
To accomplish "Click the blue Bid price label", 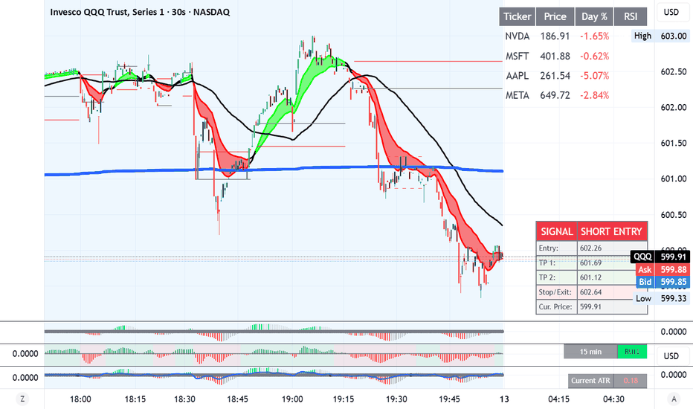I will coord(663,282).
